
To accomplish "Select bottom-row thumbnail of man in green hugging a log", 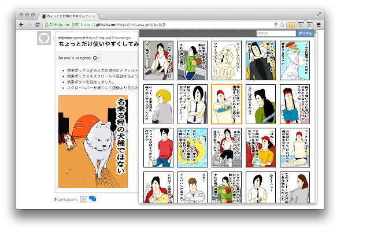I will coord(227,187).
